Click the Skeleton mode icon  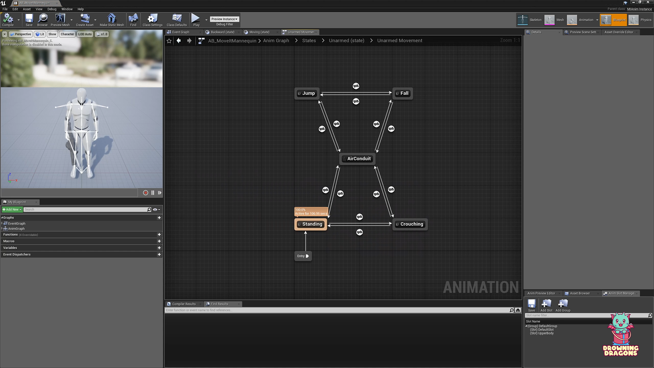coord(523,19)
